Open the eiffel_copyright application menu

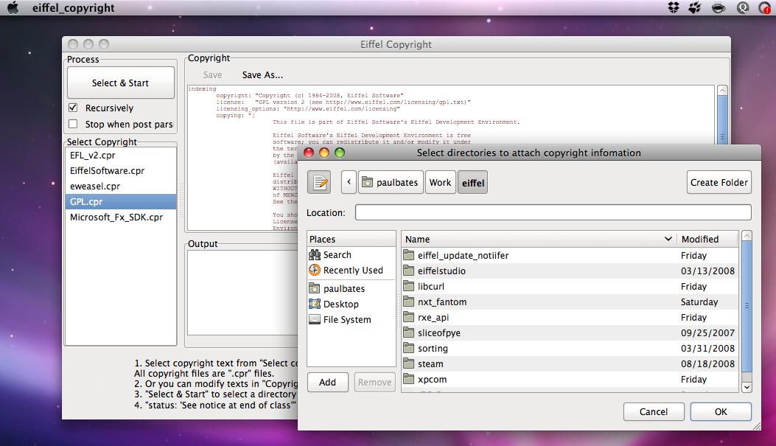pos(73,8)
